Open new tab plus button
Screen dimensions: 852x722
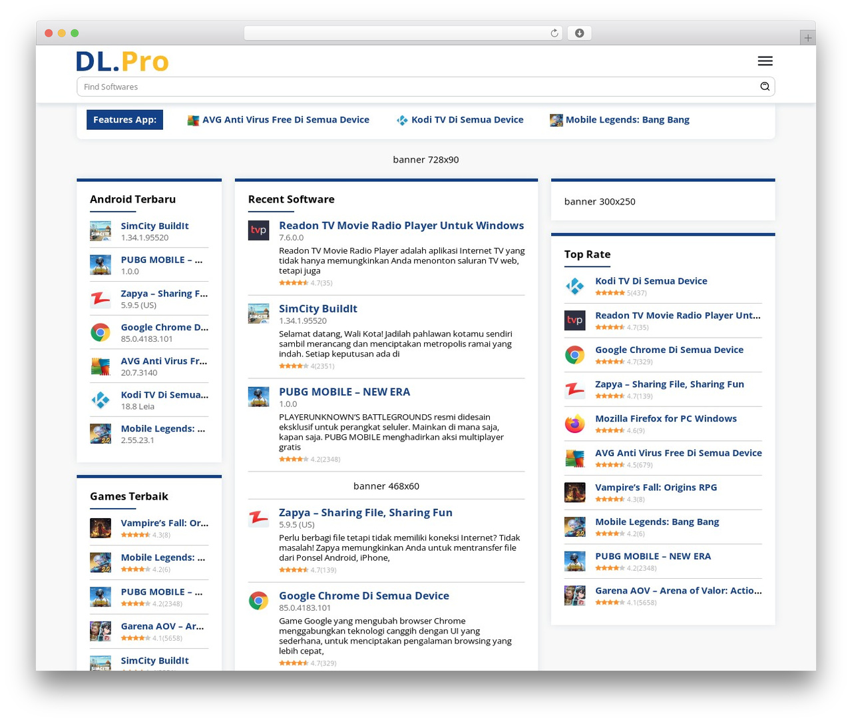click(807, 38)
